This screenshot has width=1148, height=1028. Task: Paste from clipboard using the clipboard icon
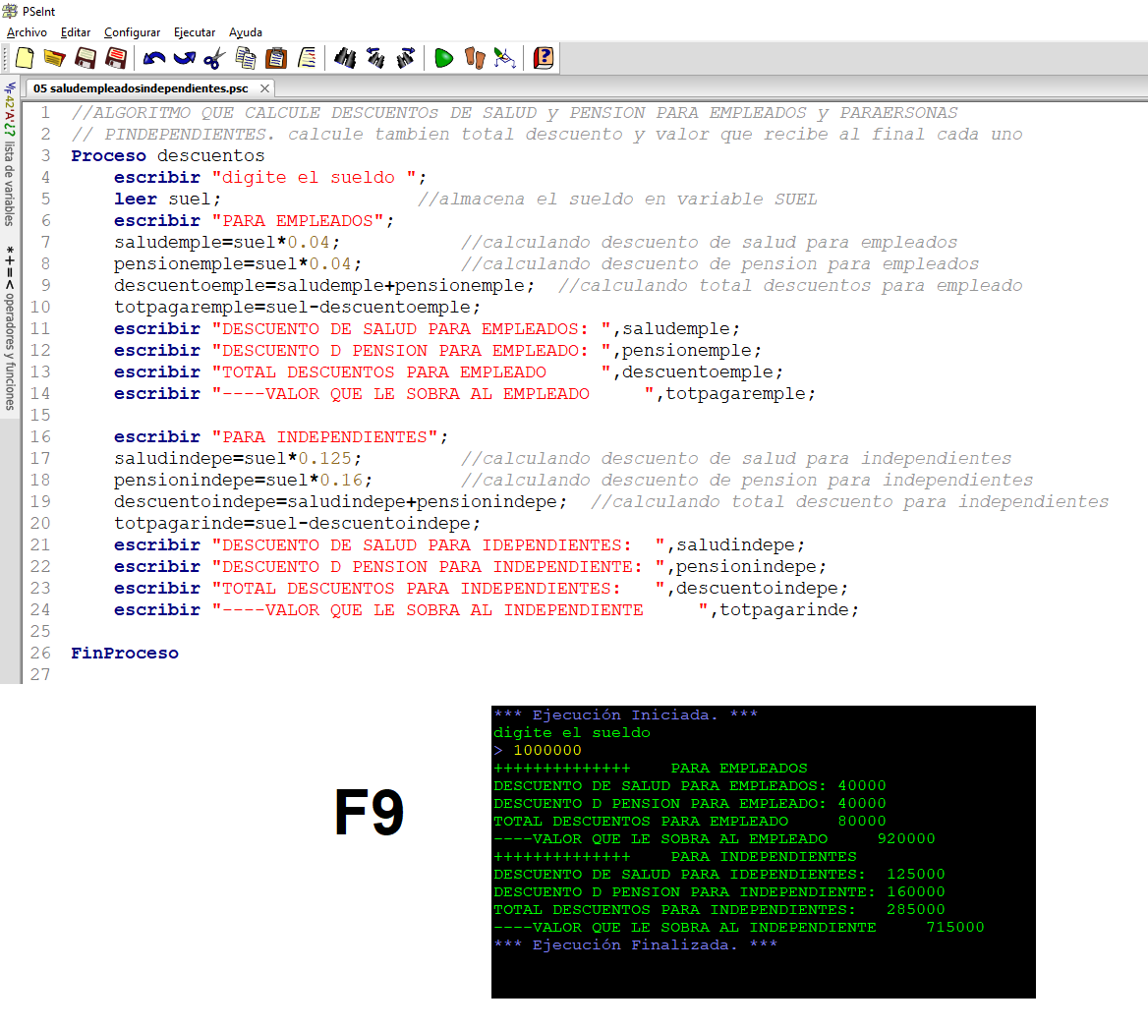click(x=276, y=58)
